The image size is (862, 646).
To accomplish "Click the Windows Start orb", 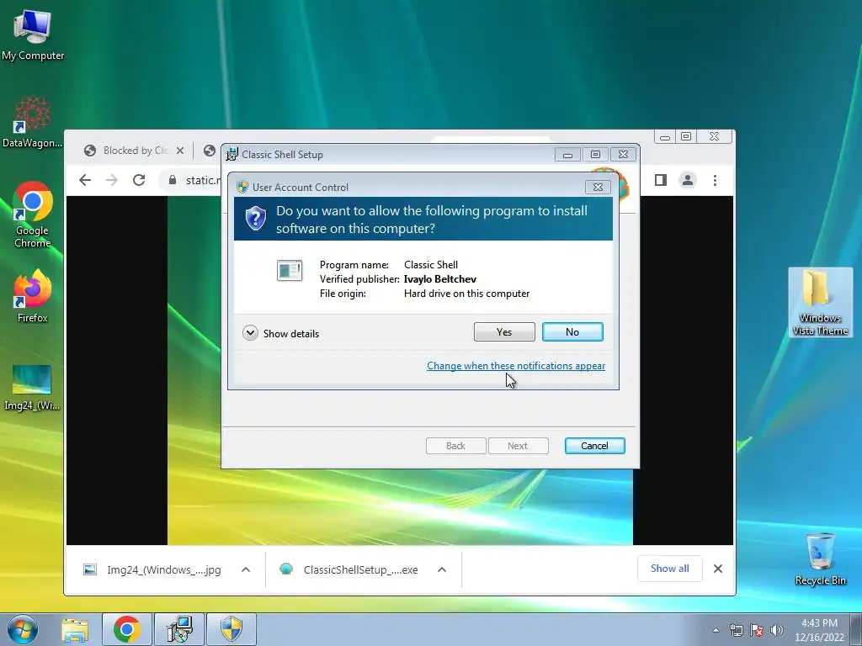I will pyautogui.click(x=23, y=629).
